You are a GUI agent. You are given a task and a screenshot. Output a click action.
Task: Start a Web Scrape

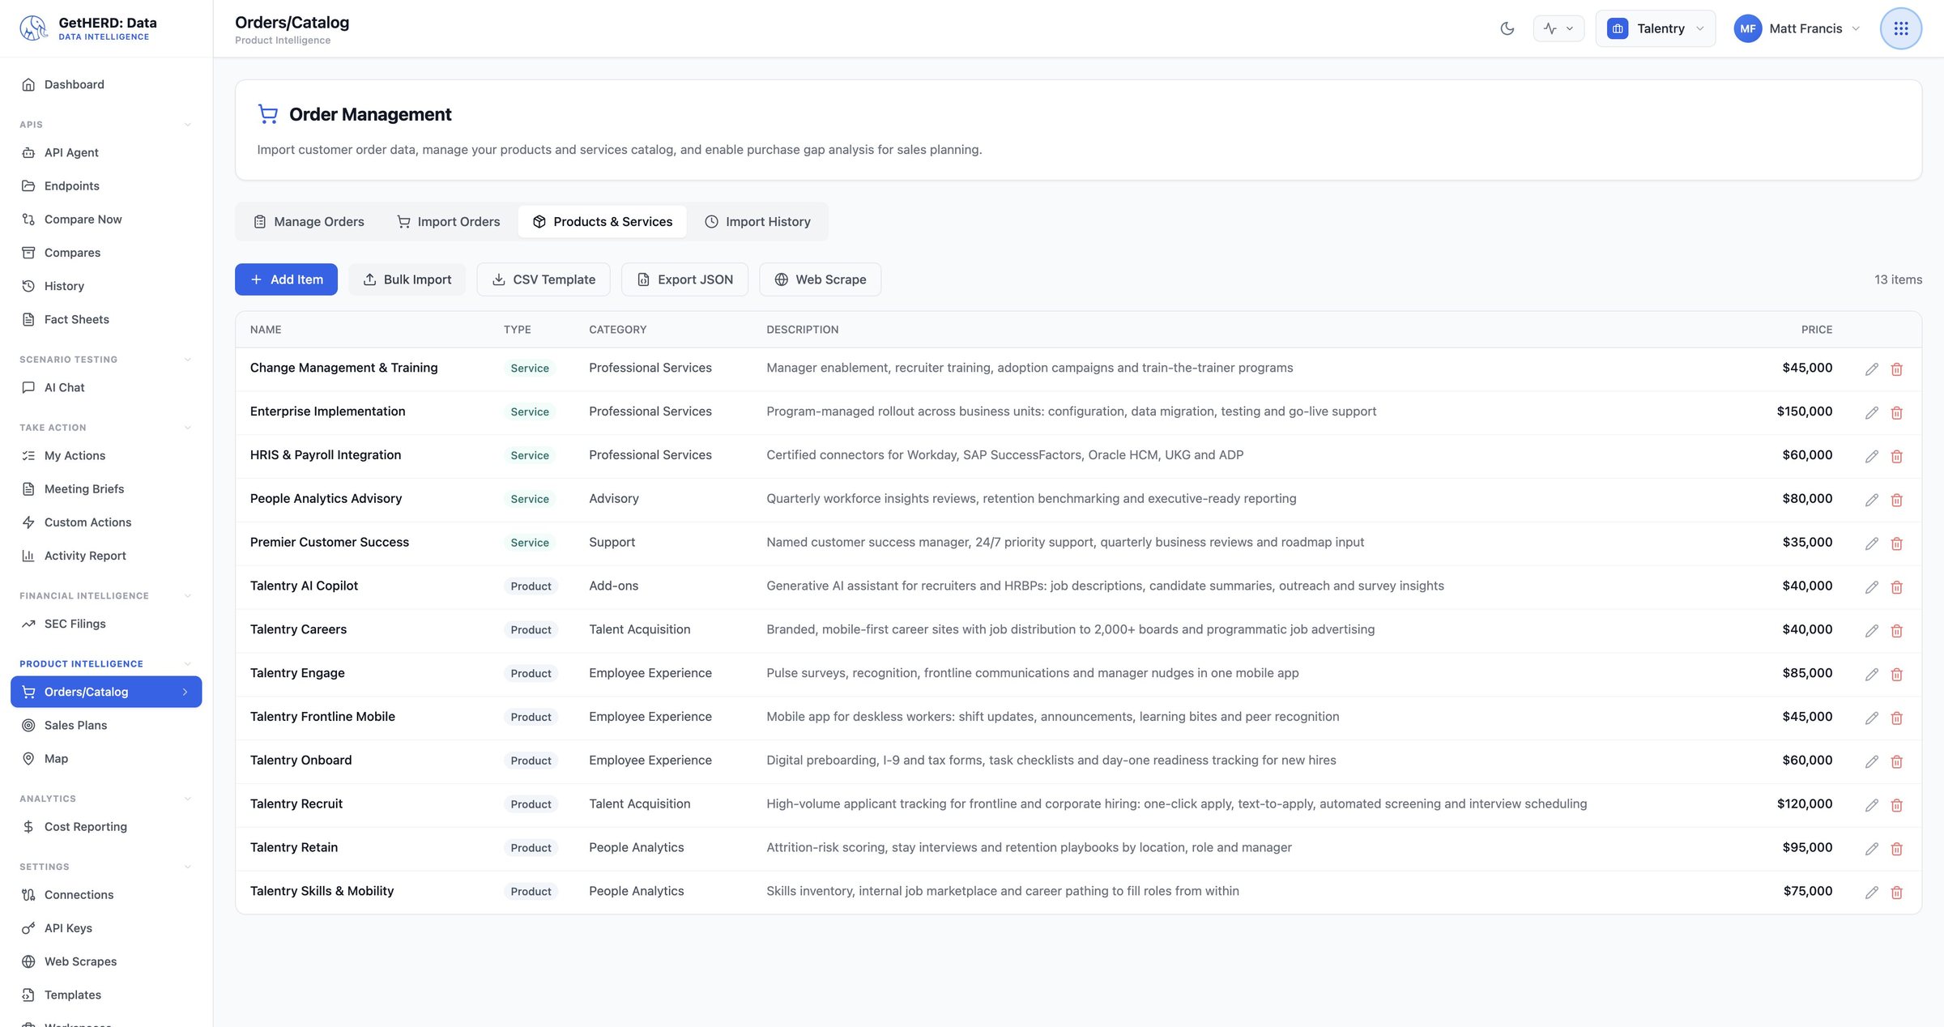(820, 279)
